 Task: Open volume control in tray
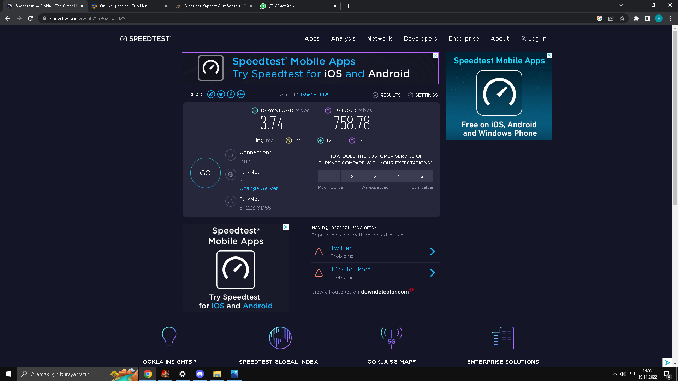pyautogui.click(x=623, y=374)
